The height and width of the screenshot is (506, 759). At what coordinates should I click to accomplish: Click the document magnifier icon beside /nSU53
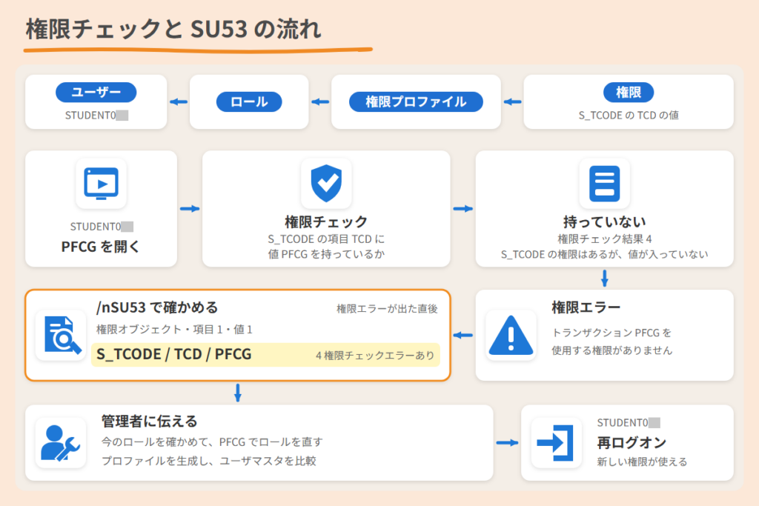coord(62,336)
